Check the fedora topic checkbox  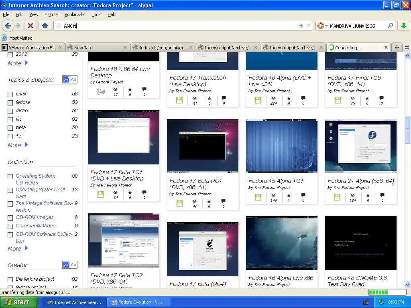point(10,102)
